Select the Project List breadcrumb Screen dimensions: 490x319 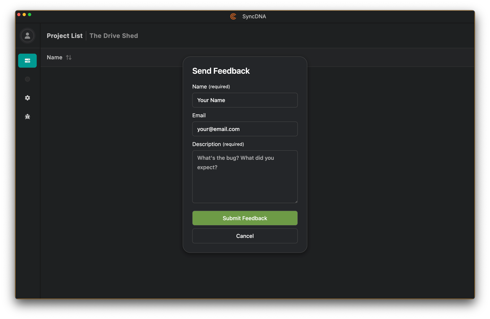click(x=65, y=36)
